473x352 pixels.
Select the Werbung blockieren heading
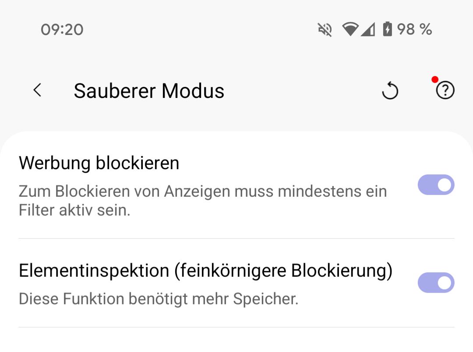(99, 163)
